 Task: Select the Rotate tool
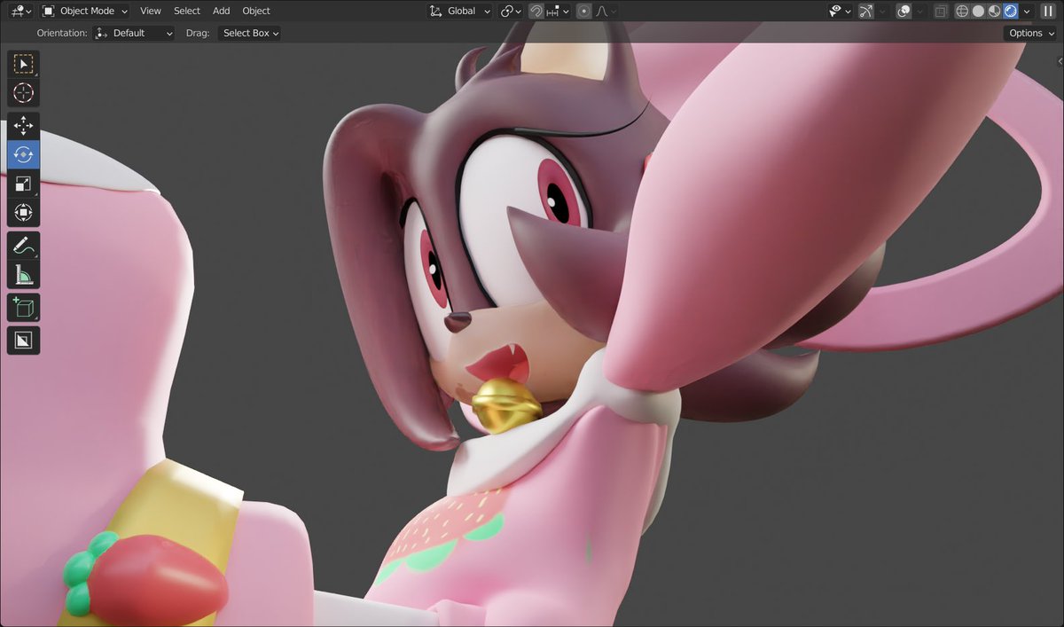23,154
